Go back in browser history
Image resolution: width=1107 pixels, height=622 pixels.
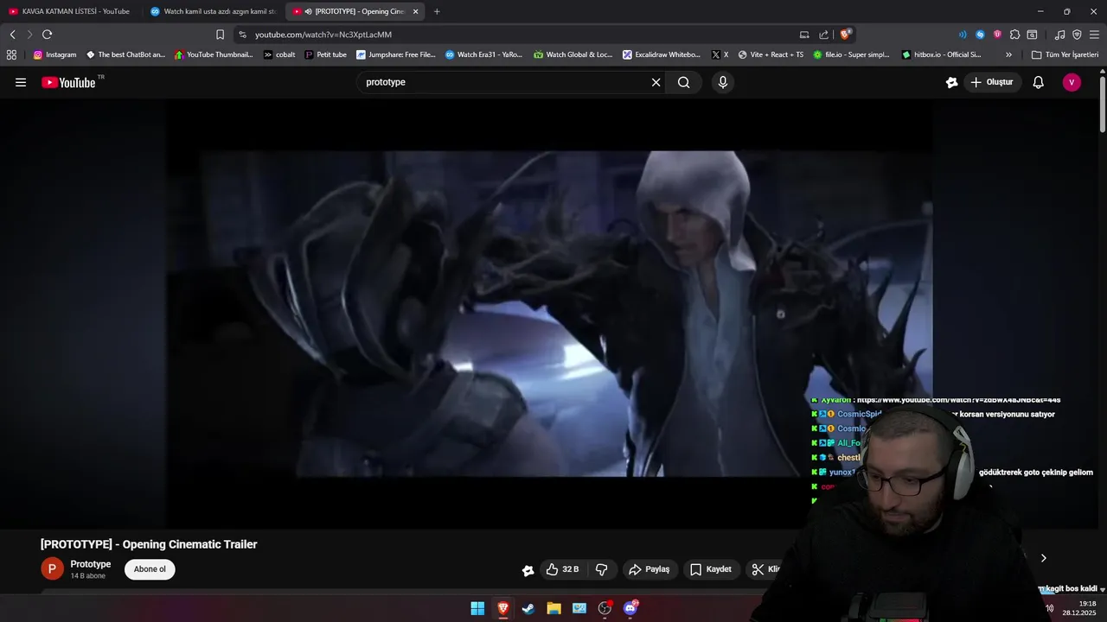click(x=12, y=35)
